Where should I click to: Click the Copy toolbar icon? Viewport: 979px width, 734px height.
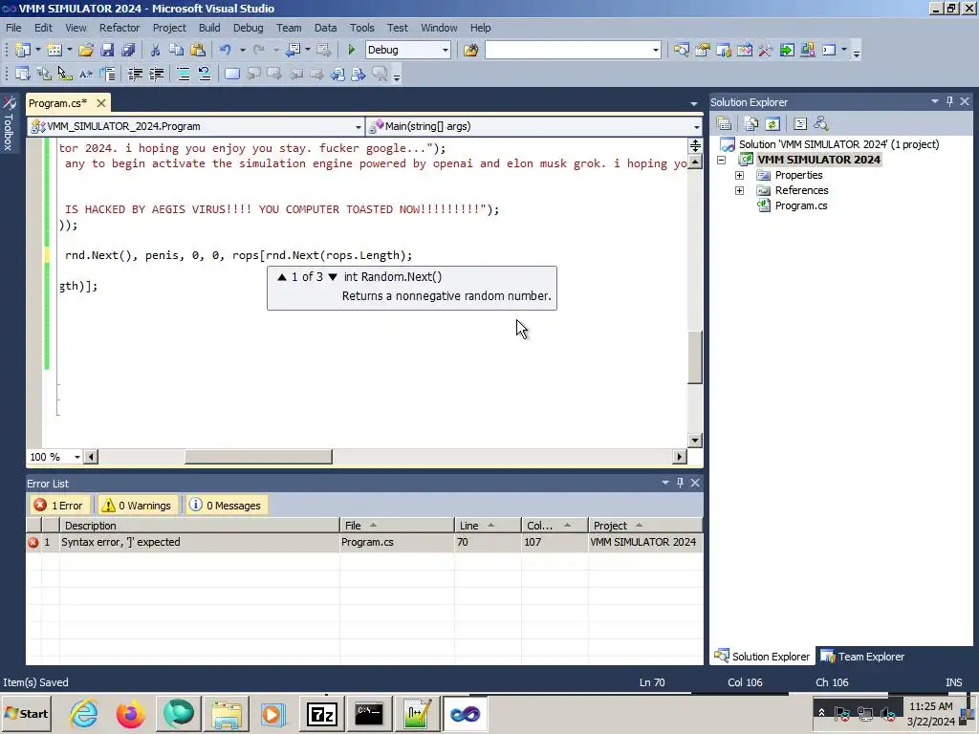click(176, 50)
